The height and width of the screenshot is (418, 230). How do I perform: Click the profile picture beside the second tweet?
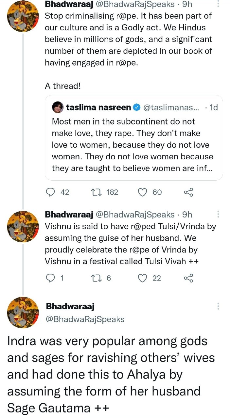pos(23,227)
